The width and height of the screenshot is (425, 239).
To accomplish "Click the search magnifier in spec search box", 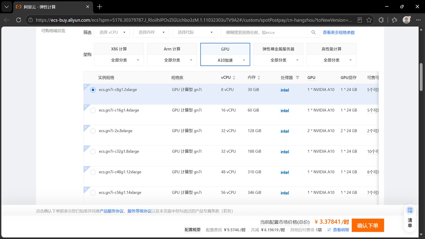I will click(313, 32).
